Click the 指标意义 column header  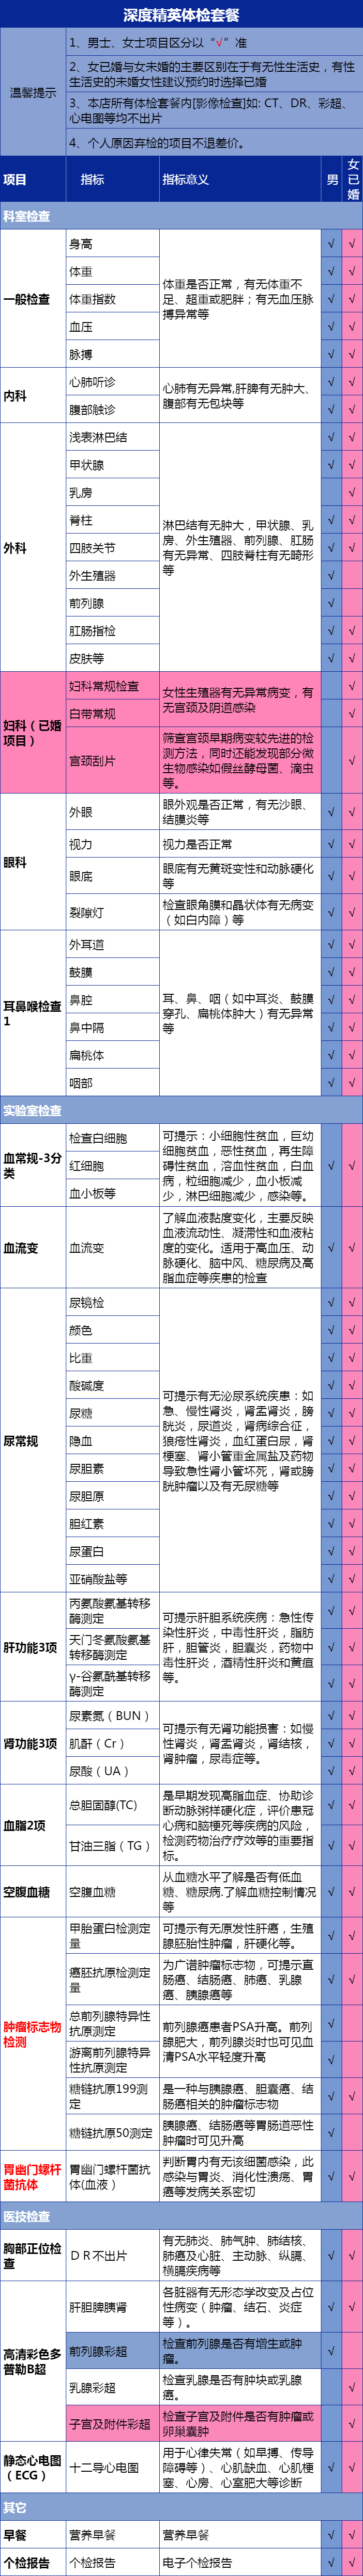(x=240, y=180)
